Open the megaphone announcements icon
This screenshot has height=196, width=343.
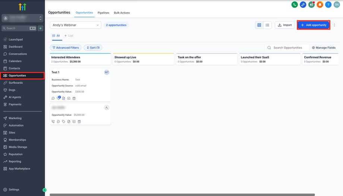pos(312,4)
